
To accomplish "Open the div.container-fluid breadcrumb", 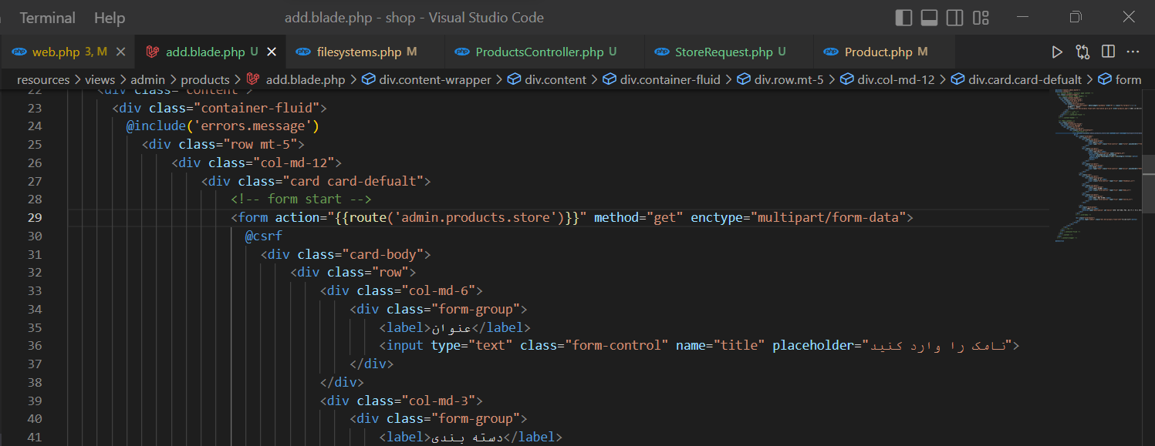I will pyautogui.click(x=670, y=79).
